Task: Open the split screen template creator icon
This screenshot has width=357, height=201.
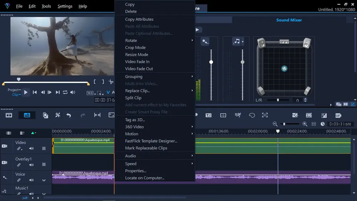Action: pos(223,116)
